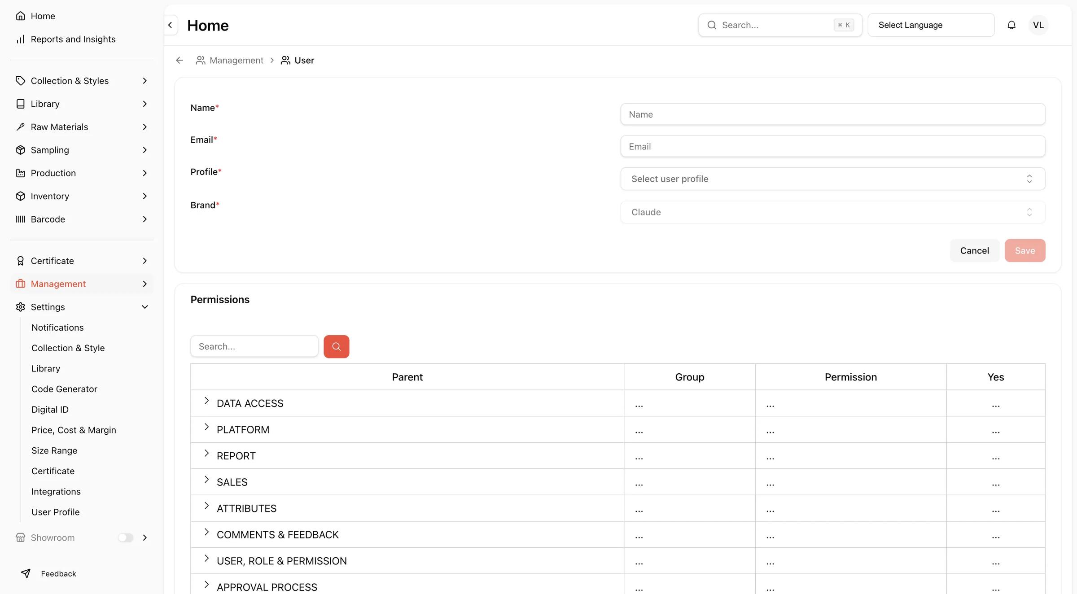Open the Select user profile dropdown
This screenshot has height=594, width=1077.
coord(833,179)
